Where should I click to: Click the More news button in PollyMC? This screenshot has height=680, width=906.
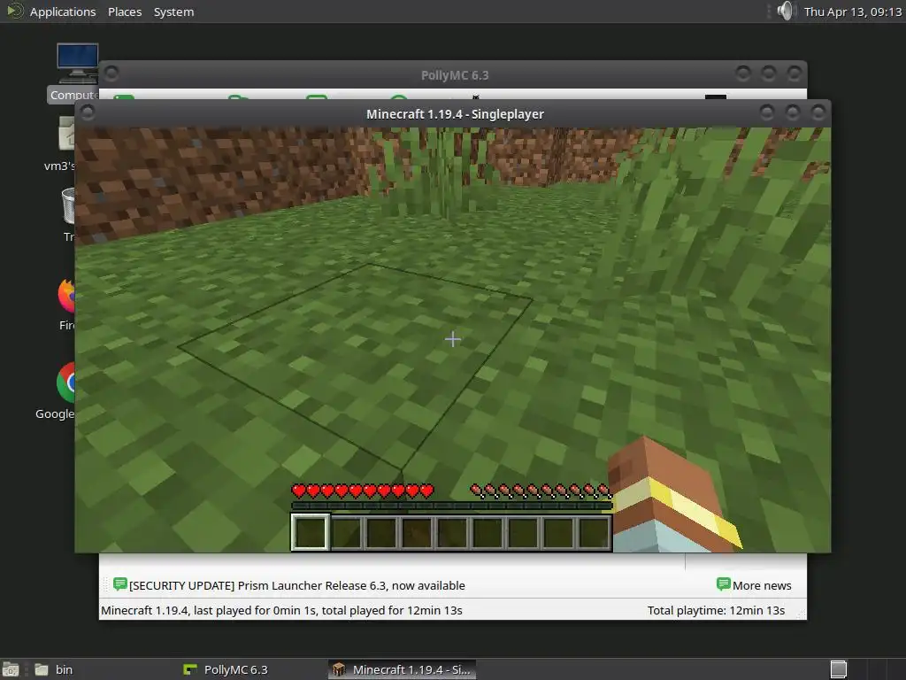coord(754,585)
